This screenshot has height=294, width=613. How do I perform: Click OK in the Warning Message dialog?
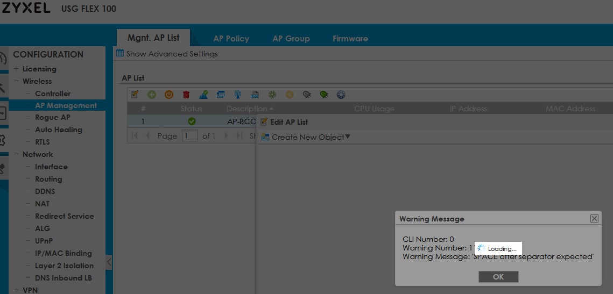pyautogui.click(x=498, y=277)
